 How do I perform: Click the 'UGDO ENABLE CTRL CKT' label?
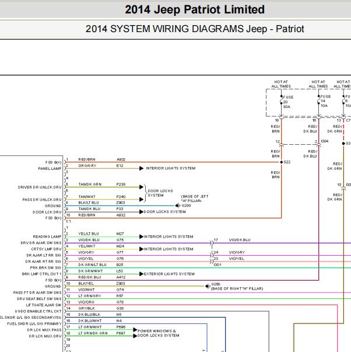pos(38,311)
